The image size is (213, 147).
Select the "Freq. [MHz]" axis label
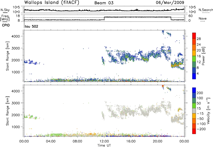(5, 18)
